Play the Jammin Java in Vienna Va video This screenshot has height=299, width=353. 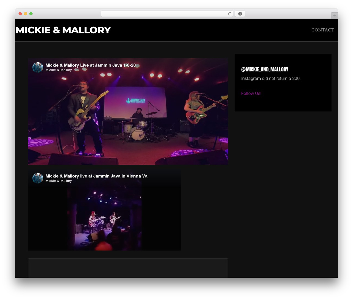click(104, 210)
